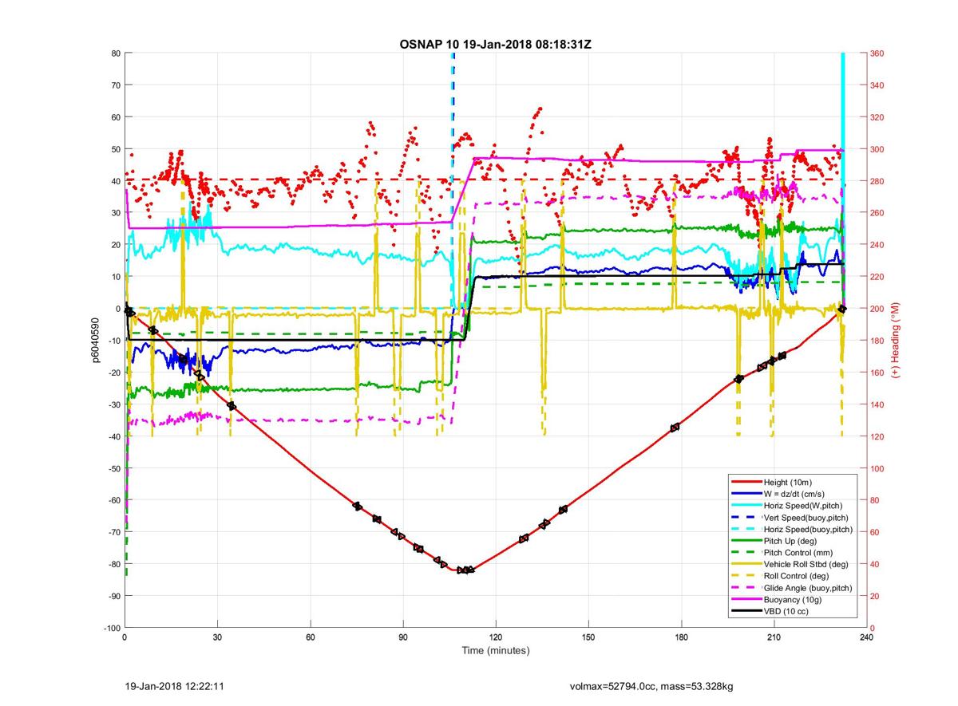Click the right axis tick label 100
The width and height of the screenshot is (958, 706).
pos(877,468)
